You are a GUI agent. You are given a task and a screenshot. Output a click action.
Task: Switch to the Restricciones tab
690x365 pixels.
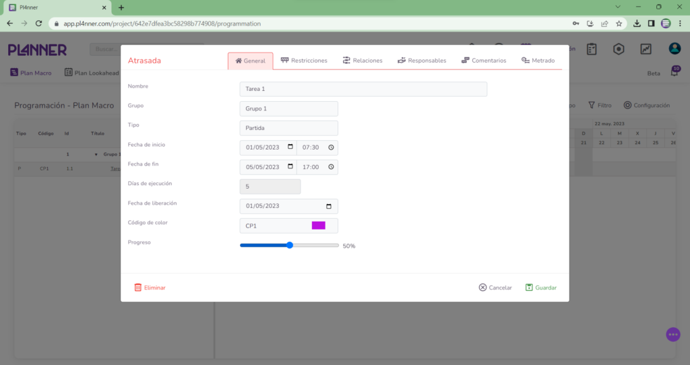(304, 61)
